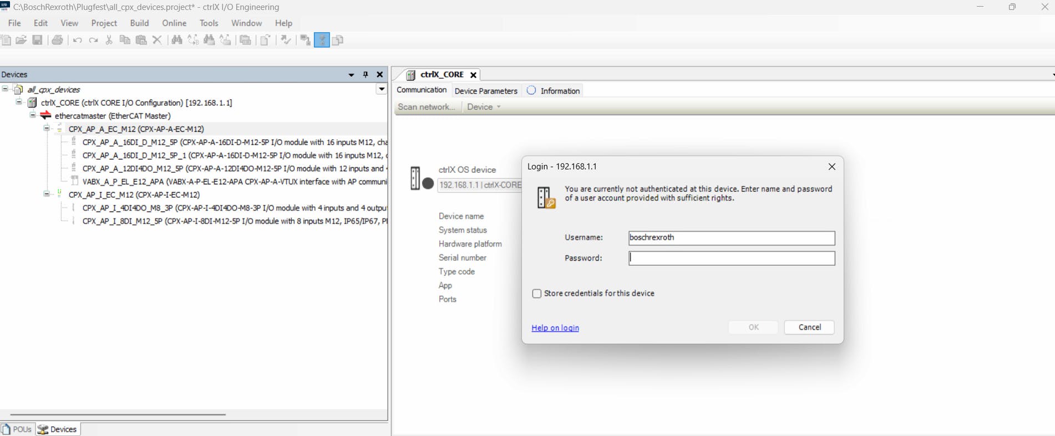Click the page-with-arrow toolbar icon

[x=266, y=40]
